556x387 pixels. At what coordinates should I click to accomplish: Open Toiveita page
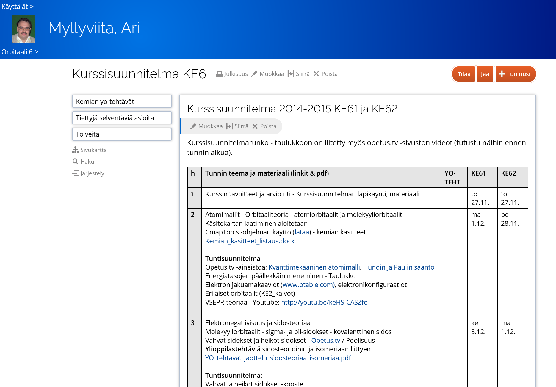[x=122, y=134]
